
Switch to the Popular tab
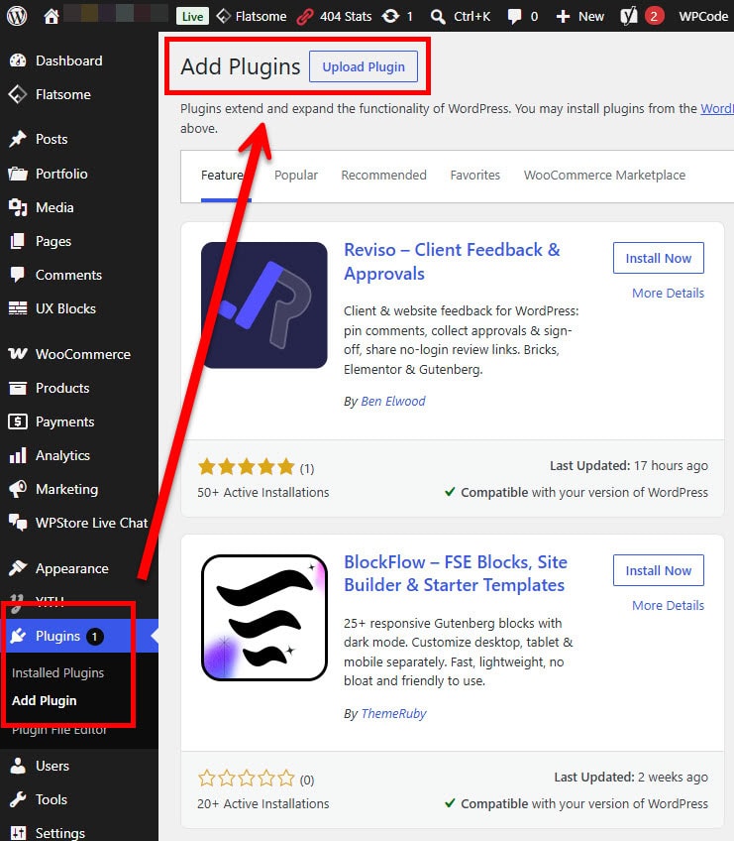coord(296,176)
